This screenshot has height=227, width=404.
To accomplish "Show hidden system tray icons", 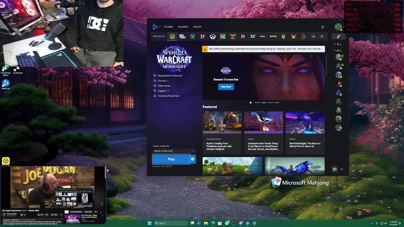I will [x=371, y=223].
